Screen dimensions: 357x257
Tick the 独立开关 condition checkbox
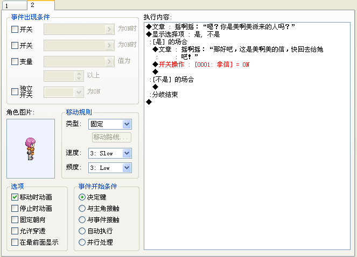point(15,91)
